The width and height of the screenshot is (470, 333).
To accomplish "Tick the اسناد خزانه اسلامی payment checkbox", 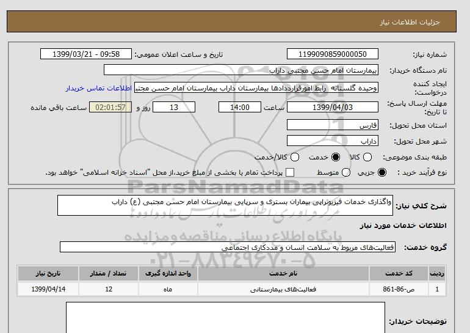I will [x=290, y=172].
